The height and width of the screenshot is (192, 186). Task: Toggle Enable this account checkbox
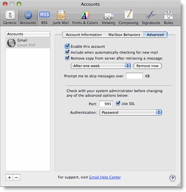pyautogui.click(x=67, y=46)
